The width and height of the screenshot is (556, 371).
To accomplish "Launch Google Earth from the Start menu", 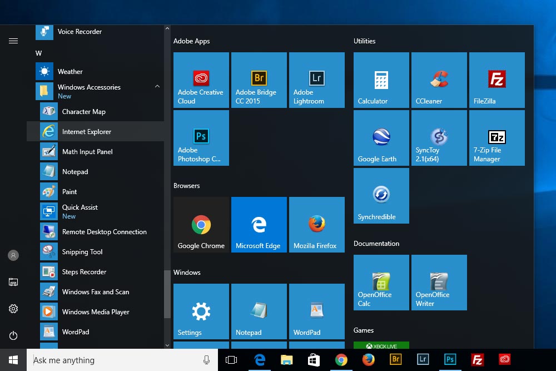I will pos(381,137).
